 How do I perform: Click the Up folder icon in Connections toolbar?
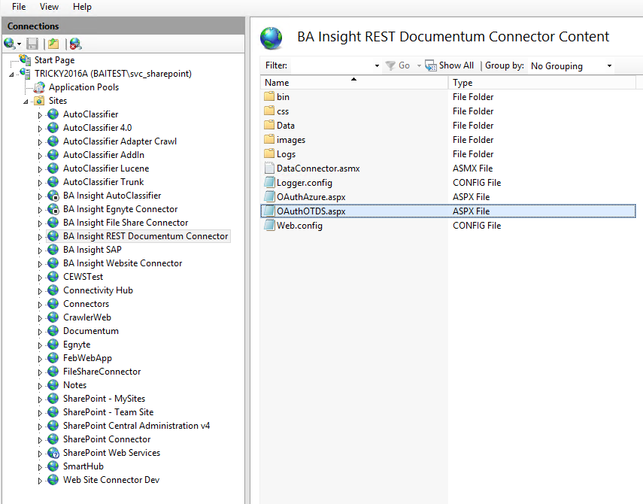tap(53, 44)
